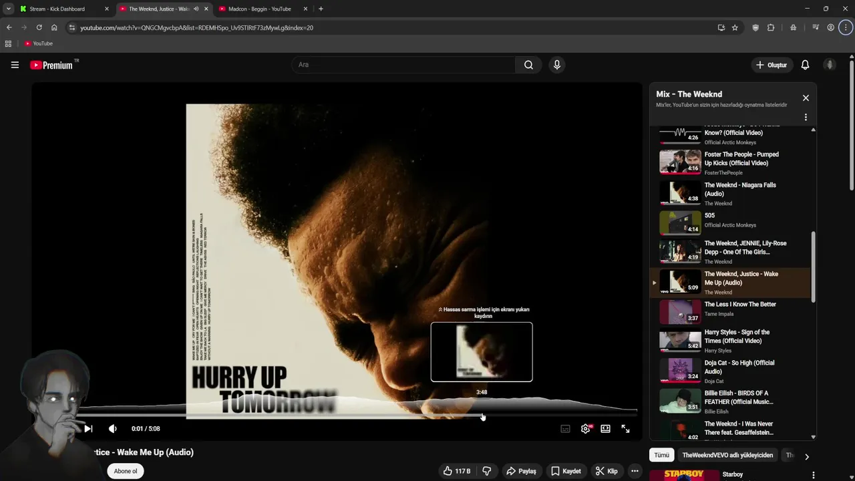Screen dimensions: 855x481
Task: Open the media control icon in toolbar
Action: pyautogui.click(x=816, y=27)
